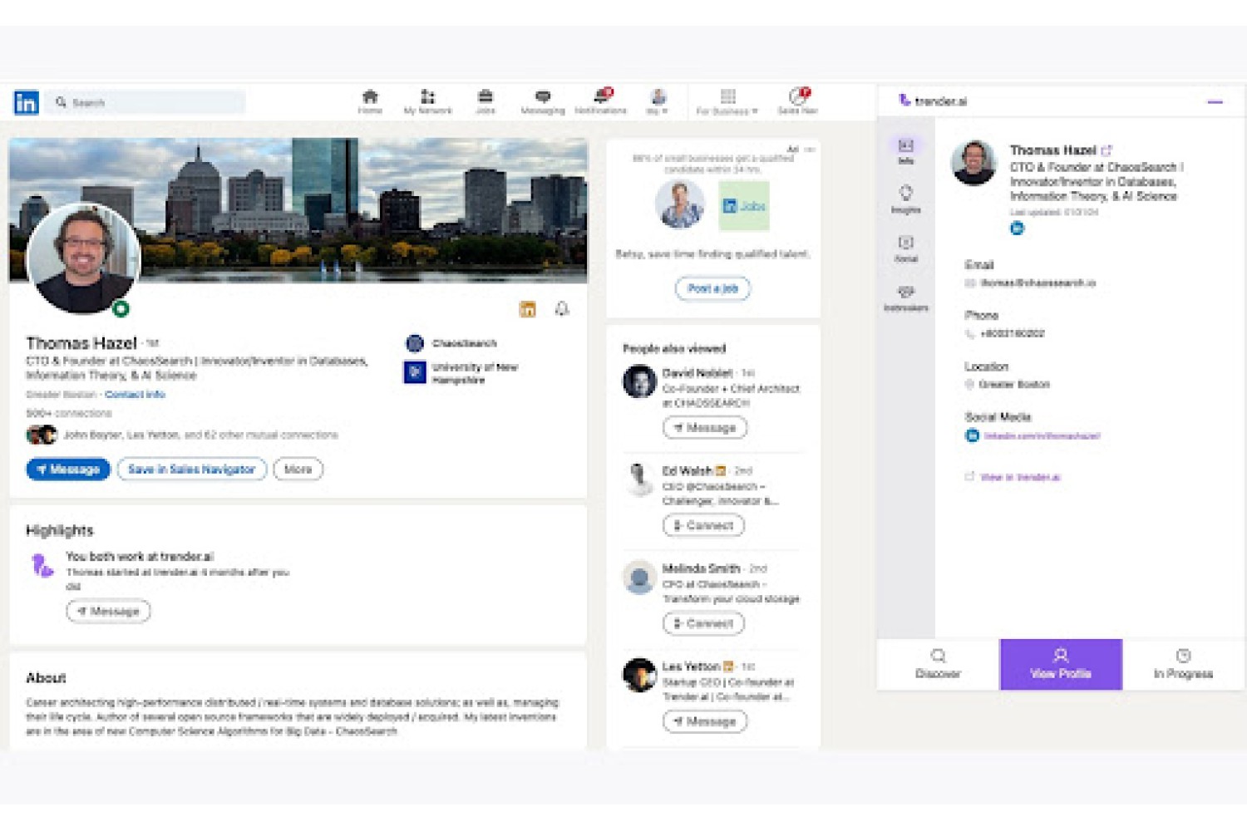Viewport: 1247px width, 831px height.
Task: Expand the Me profile menu
Action: (x=658, y=101)
